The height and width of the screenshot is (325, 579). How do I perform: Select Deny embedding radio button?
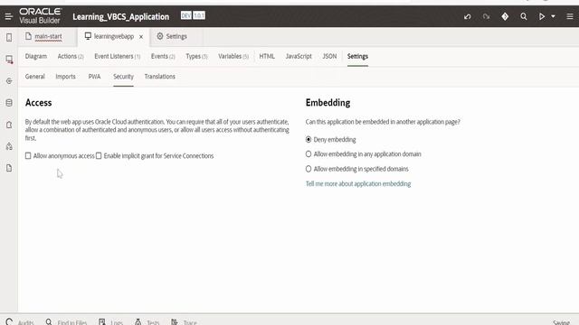(x=308, y=140)
